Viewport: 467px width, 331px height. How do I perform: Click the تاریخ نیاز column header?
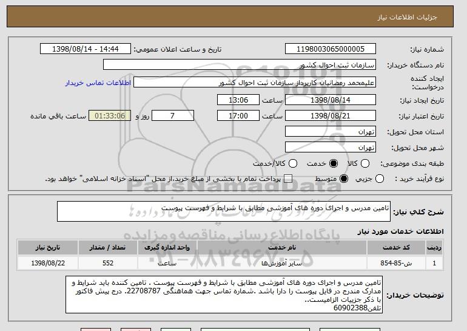[48, 248]
